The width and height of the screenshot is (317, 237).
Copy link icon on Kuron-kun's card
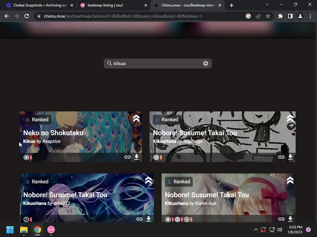pyautogui.click(x=281, y=219)
